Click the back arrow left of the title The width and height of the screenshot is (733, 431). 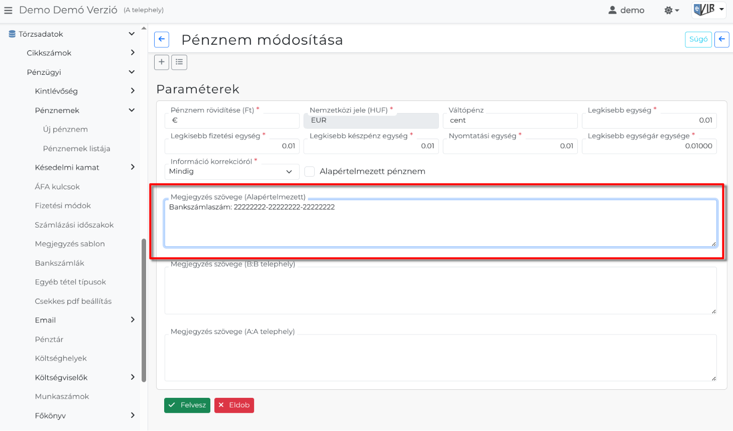(x=162, y=39)
